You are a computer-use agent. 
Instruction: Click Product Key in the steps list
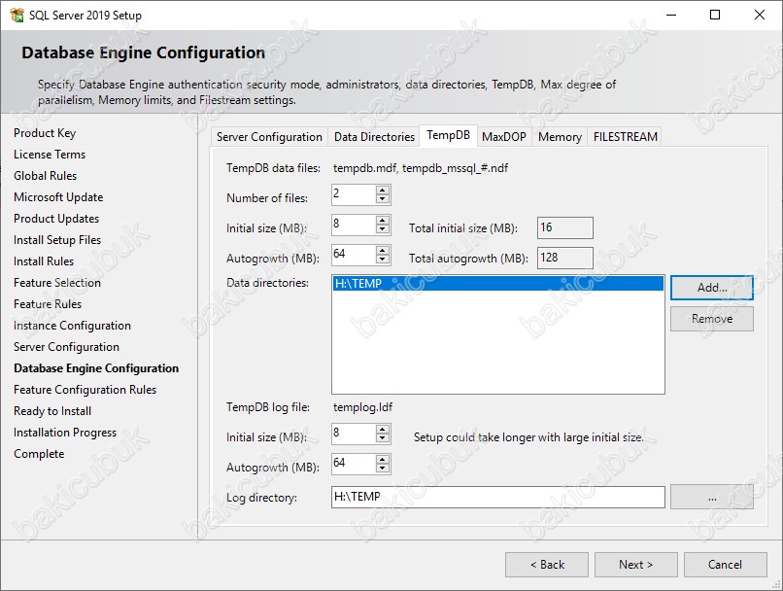tap(45, 133)
